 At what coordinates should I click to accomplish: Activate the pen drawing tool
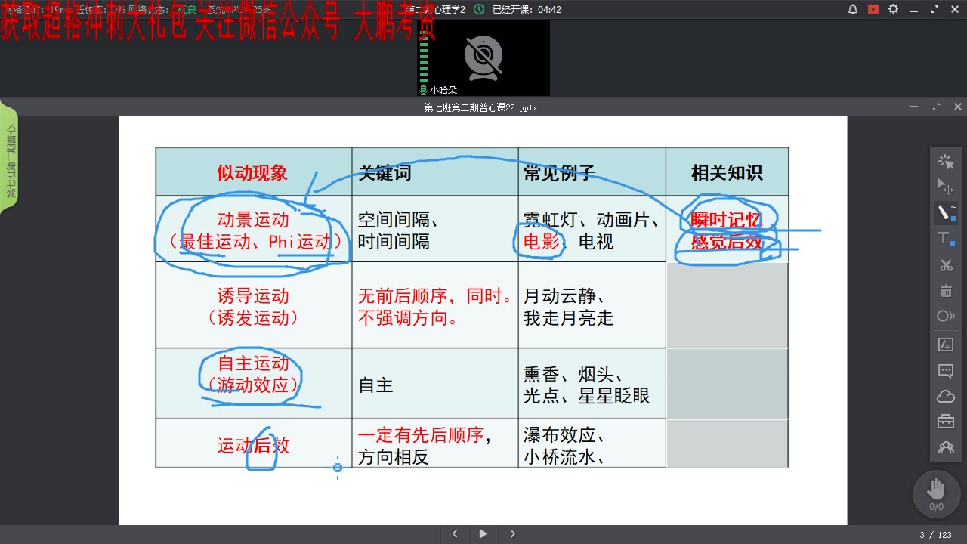coord(946,213)
